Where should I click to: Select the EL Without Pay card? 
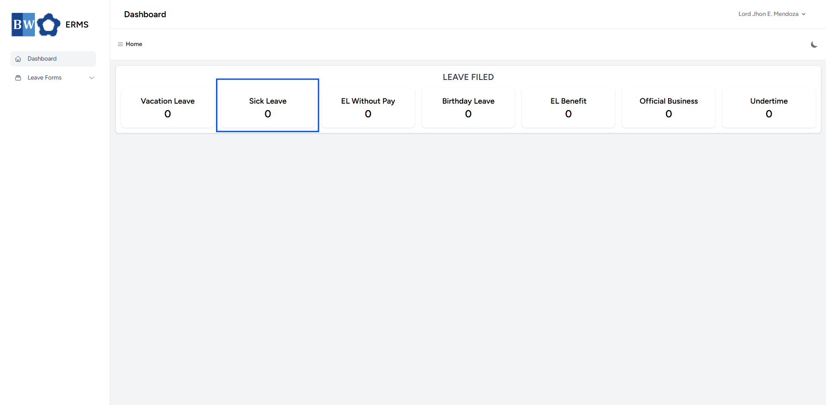pyautogui.click(x=368, y=107)
